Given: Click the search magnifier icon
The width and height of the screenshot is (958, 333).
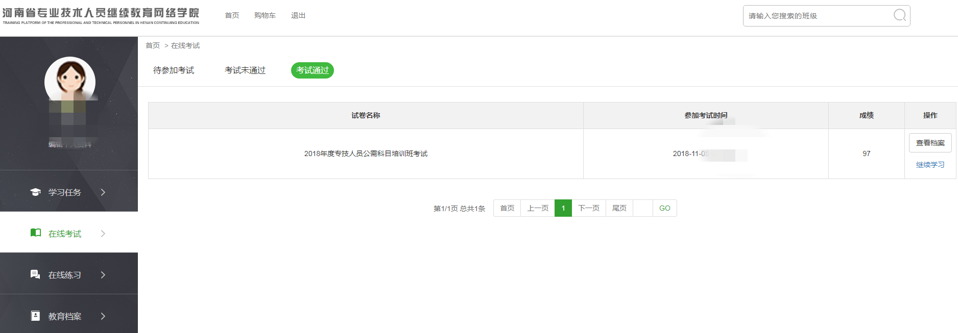Looking at the screenshot, I should (x=900, y=15).
